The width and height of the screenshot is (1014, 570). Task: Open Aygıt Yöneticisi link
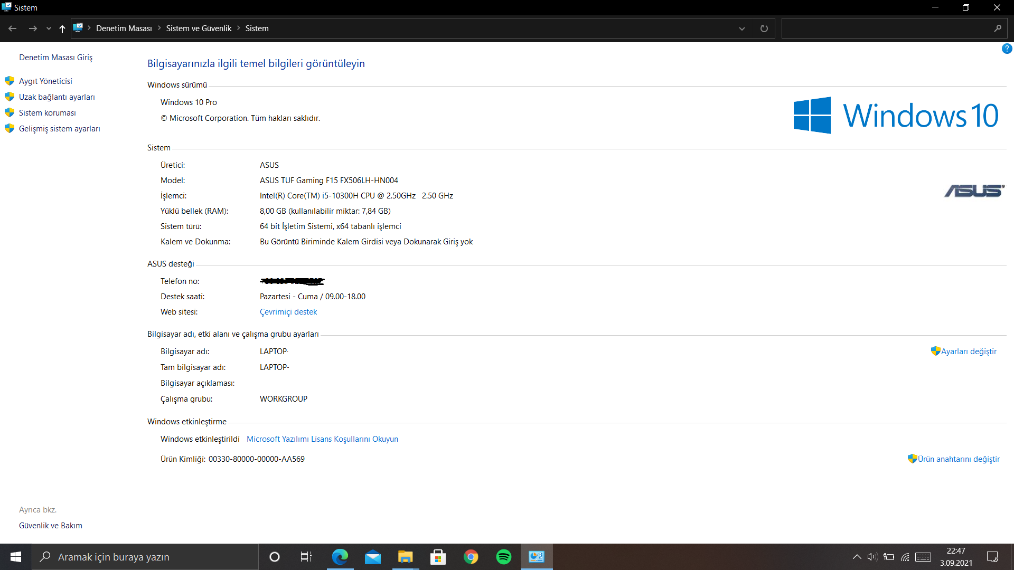[x=45, y=81]
